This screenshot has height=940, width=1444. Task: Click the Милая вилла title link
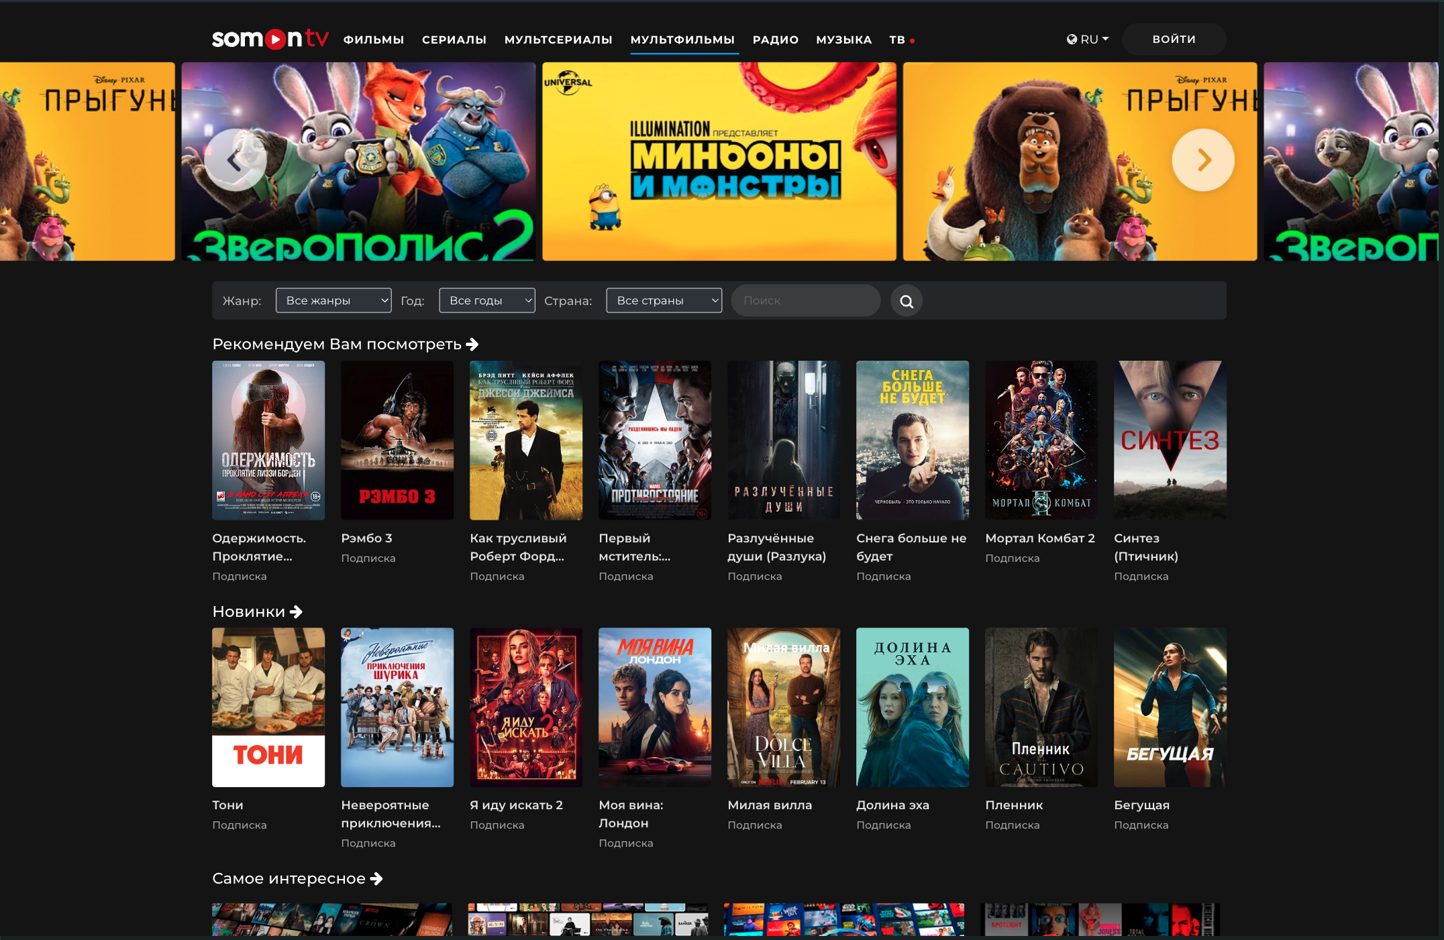pos(770,805)
